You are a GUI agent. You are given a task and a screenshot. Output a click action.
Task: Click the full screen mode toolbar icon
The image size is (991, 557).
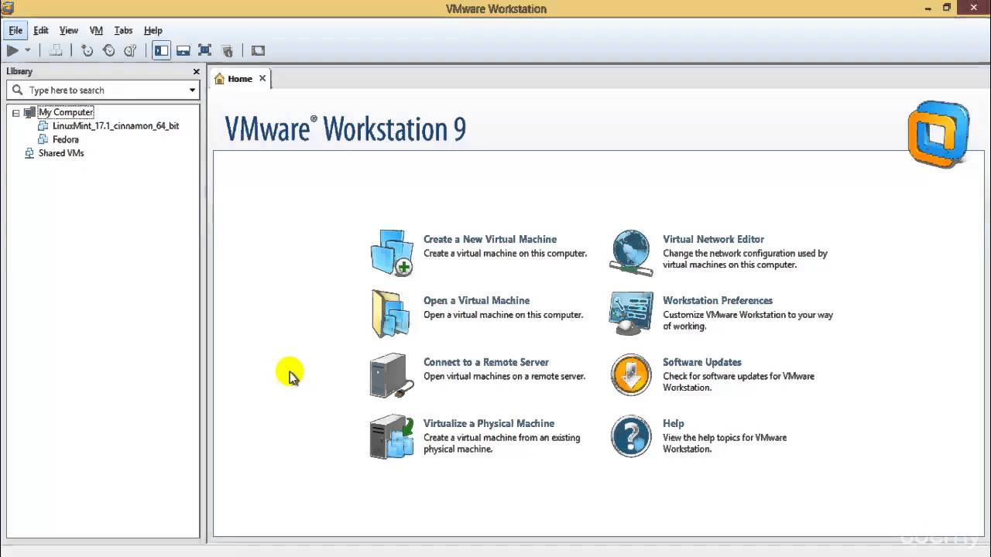(x=205, y=50)
